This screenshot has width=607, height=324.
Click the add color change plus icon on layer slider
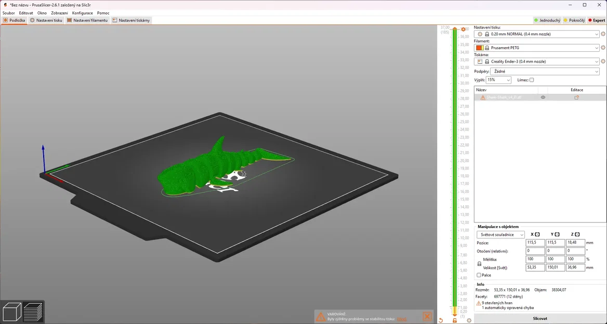[x=464, y=30]
